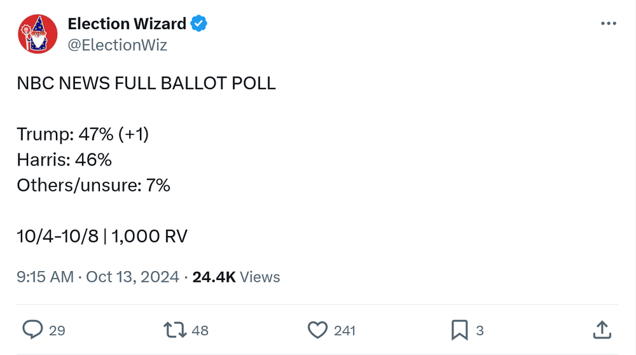The width and height of the screenshot is (636, 355).
Task: Open the 24.4K Views analytics link
Action: [236, 277]
